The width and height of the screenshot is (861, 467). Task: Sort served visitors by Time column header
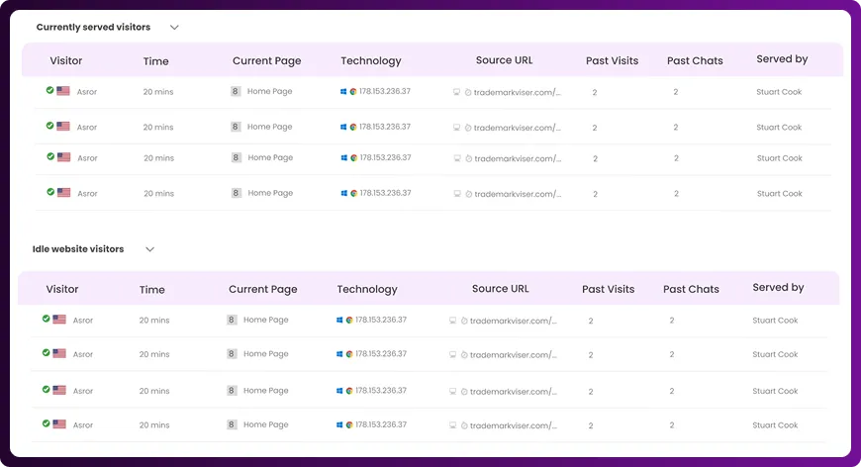click(155, 61)
